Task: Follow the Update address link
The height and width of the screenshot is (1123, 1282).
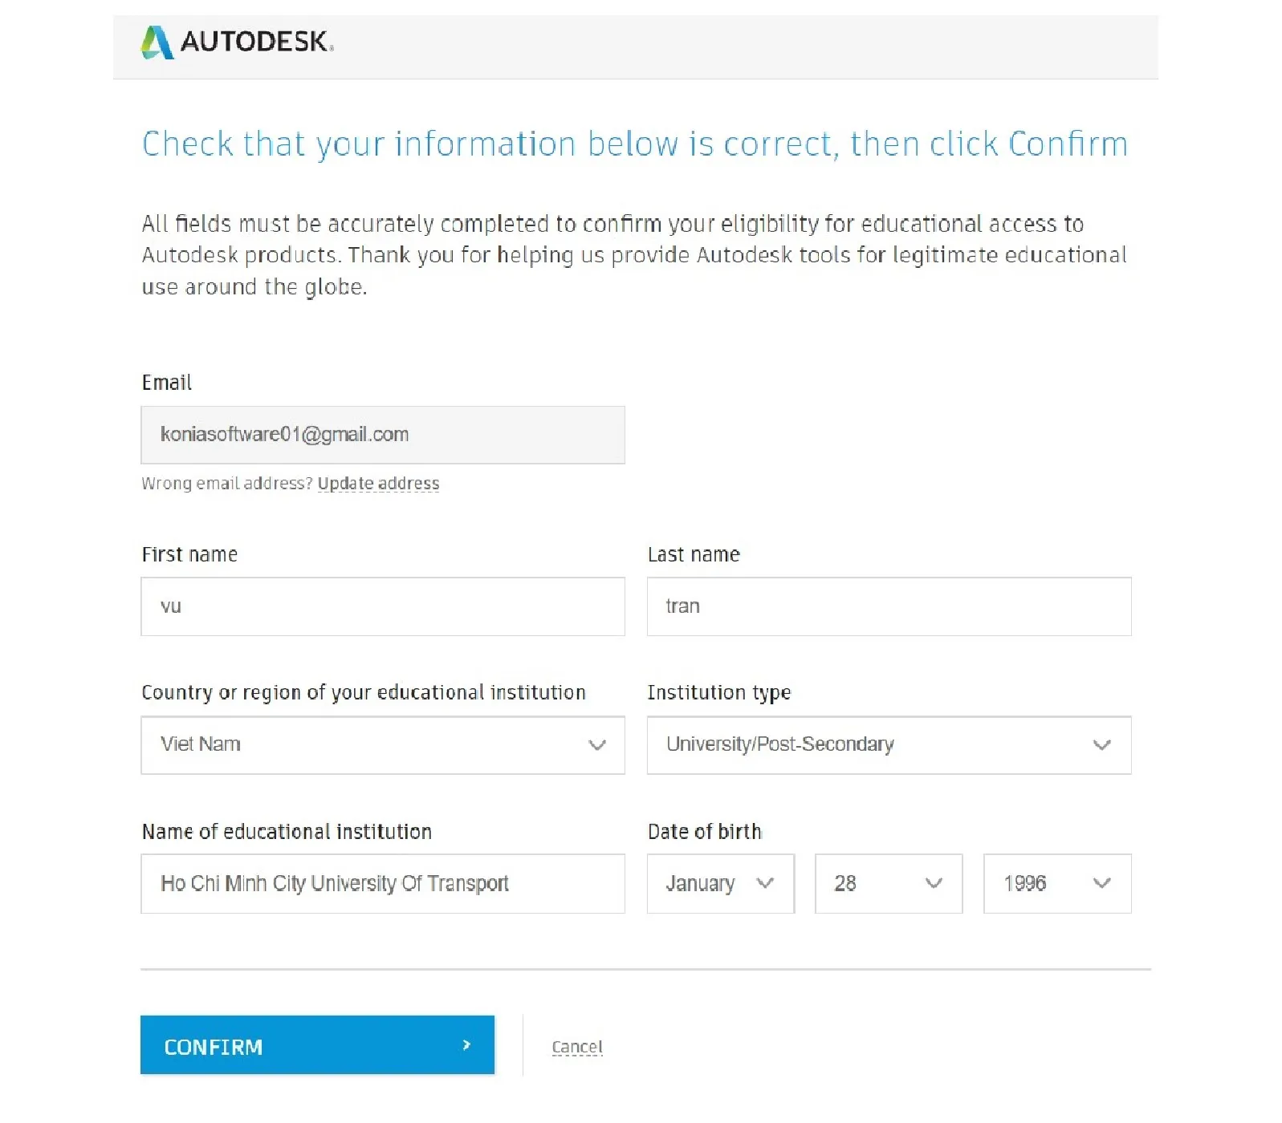Action: (x=378, y=484)
